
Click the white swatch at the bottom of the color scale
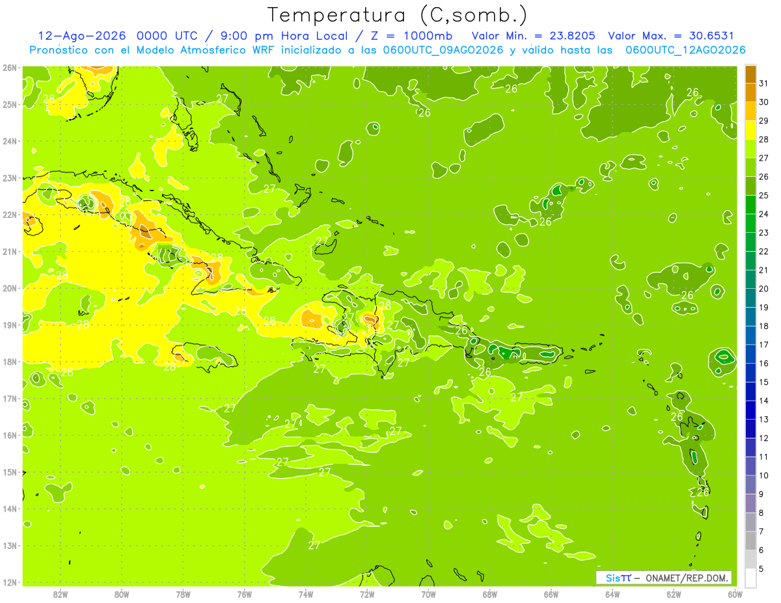tap(750, 578)
